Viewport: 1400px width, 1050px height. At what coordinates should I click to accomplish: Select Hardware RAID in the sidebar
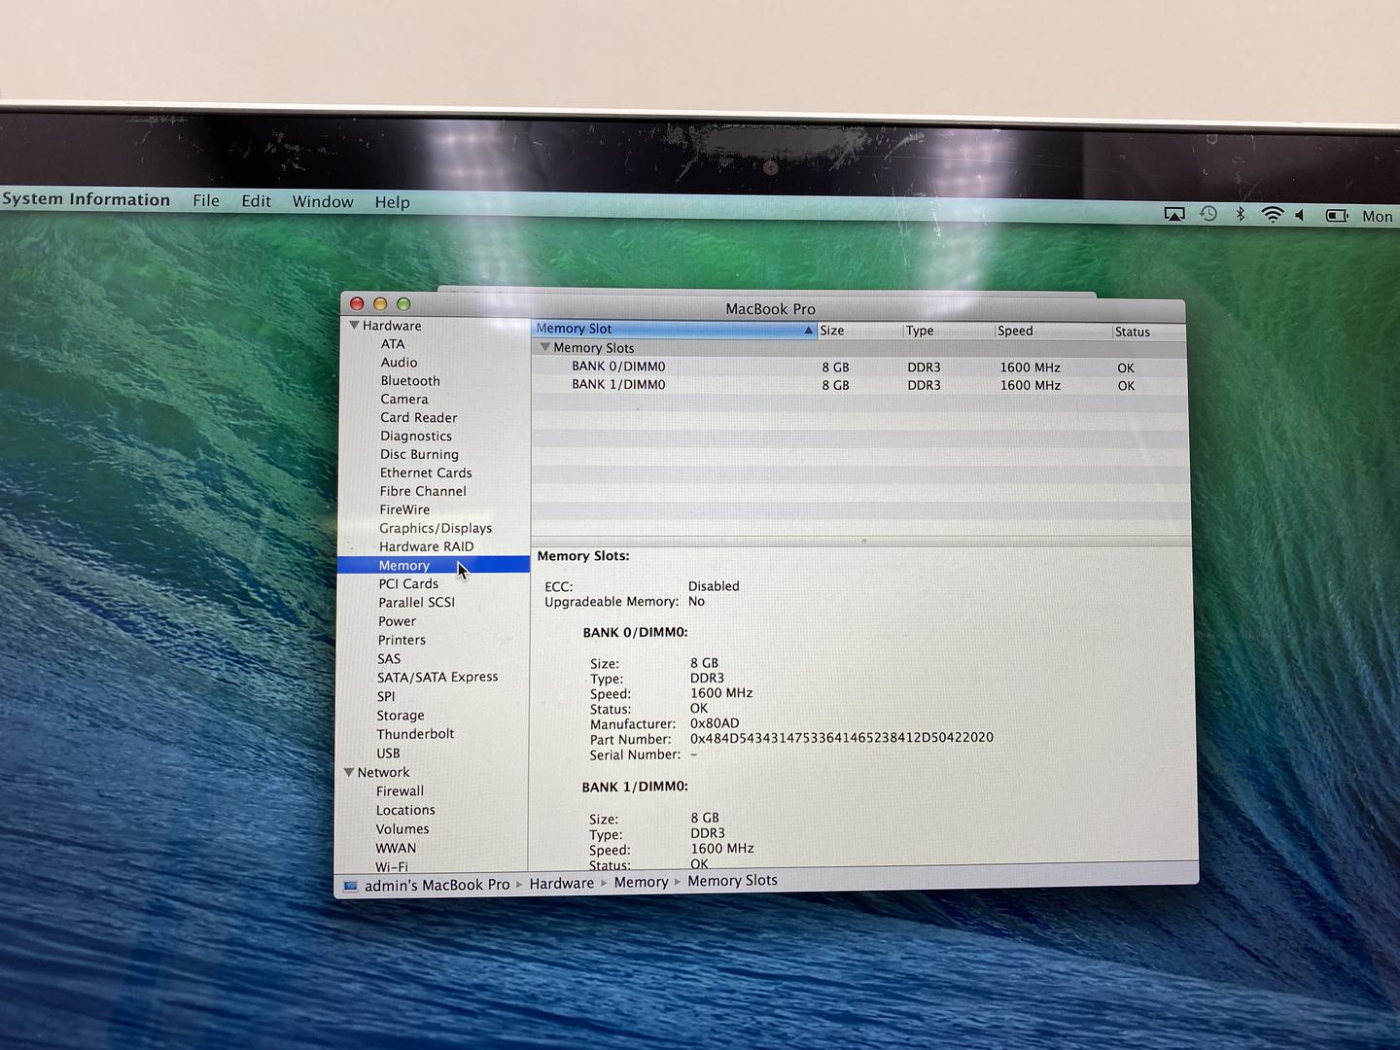(427, 547)
